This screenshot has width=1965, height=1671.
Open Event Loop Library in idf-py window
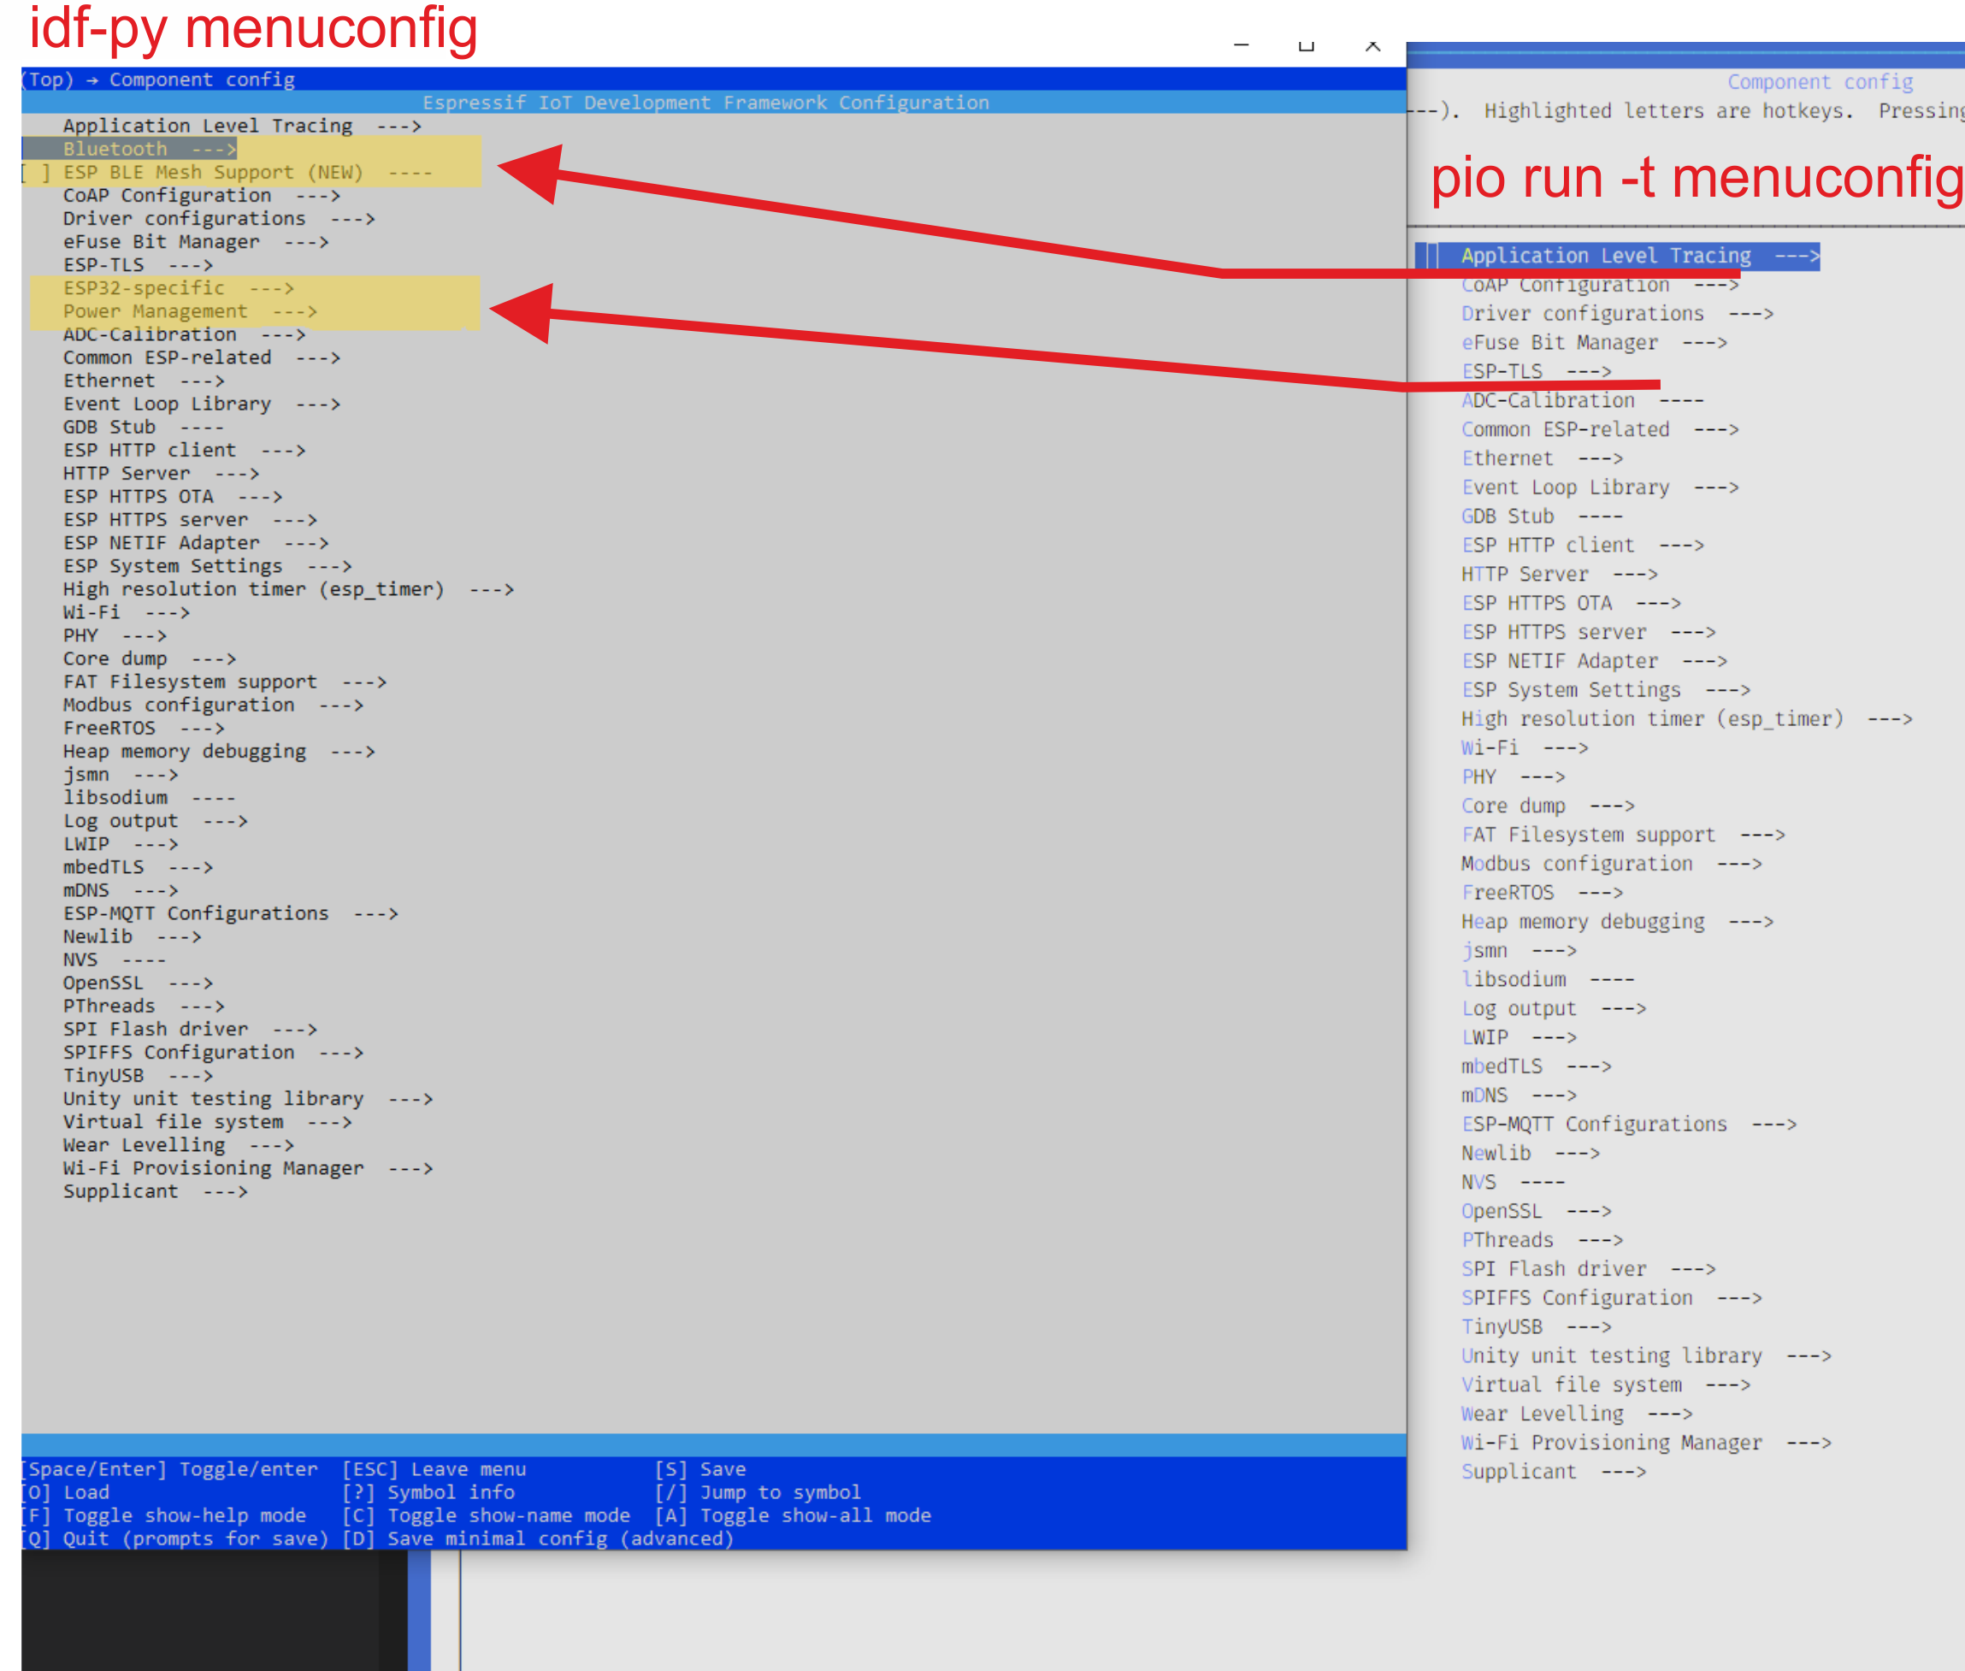pyautogui.click(x=201, y=404)
